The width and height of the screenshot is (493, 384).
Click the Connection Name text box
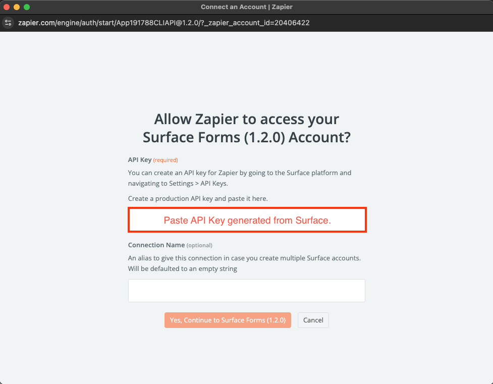(247, 290)
